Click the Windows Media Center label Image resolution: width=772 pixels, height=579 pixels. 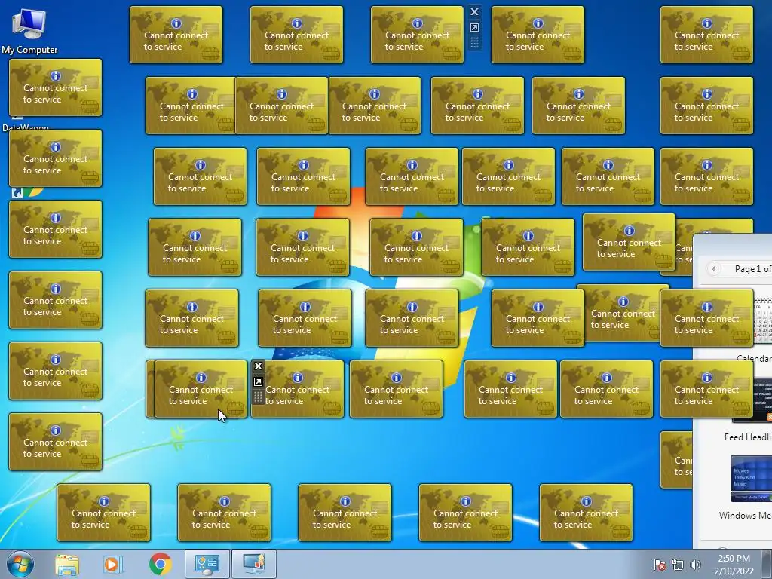(x=745, y=516)
